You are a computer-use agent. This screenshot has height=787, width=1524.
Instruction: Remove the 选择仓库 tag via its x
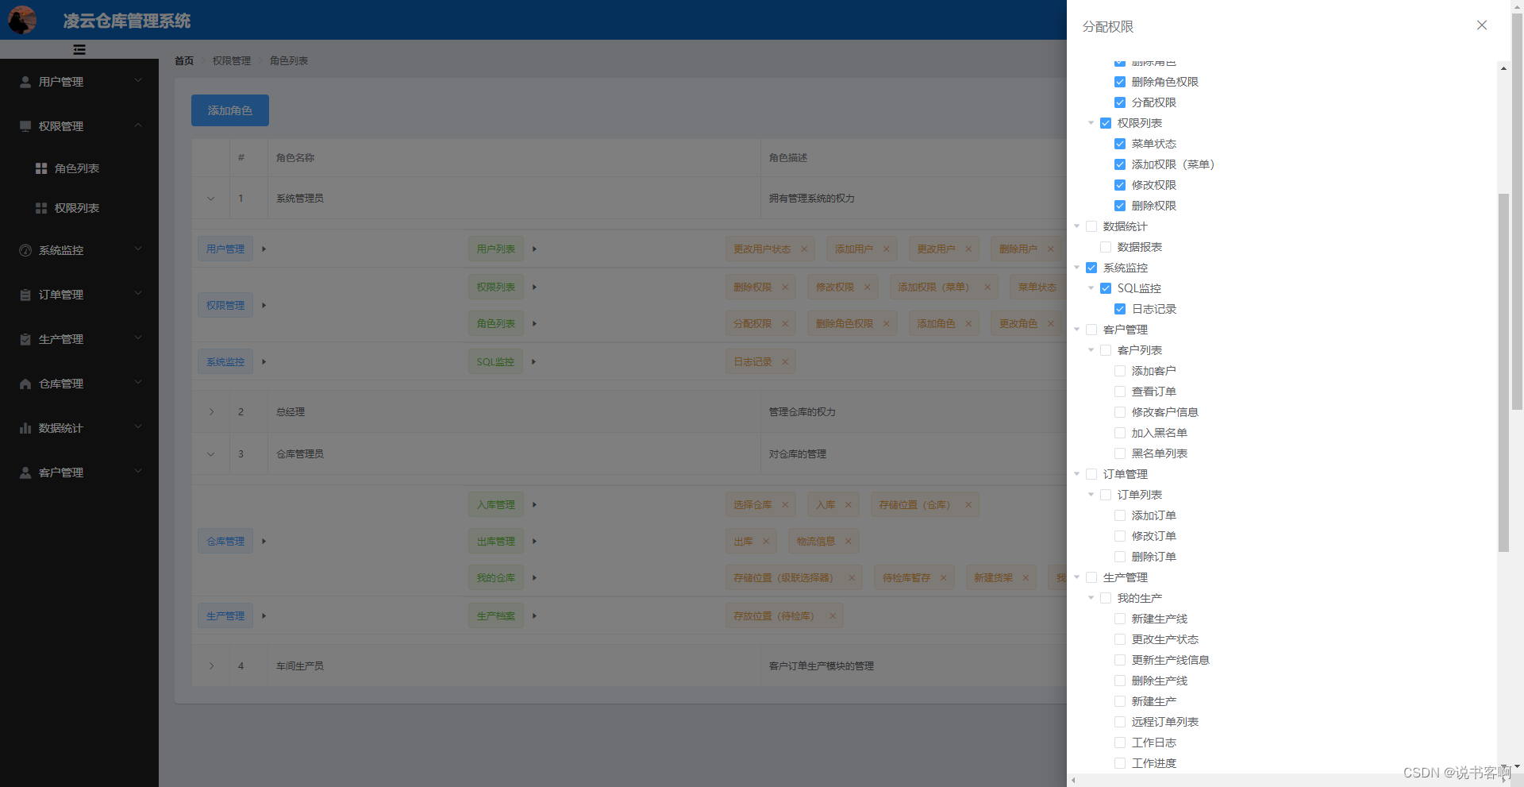tap(785, 505)
